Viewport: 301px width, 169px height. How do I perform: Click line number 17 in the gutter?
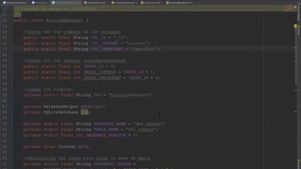pos(4,49)
